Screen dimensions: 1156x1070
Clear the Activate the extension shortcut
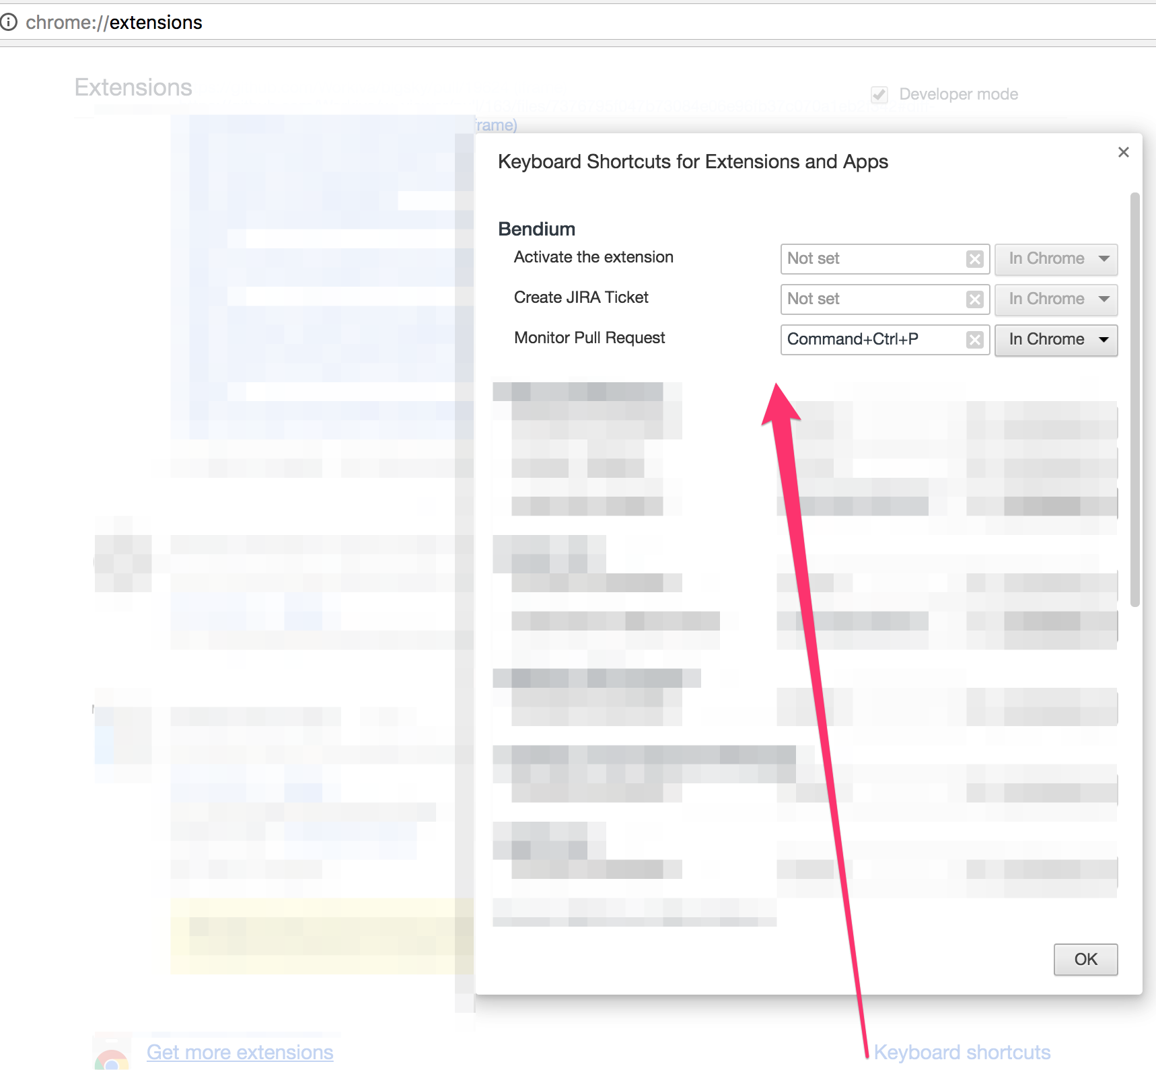click(974, 259)
